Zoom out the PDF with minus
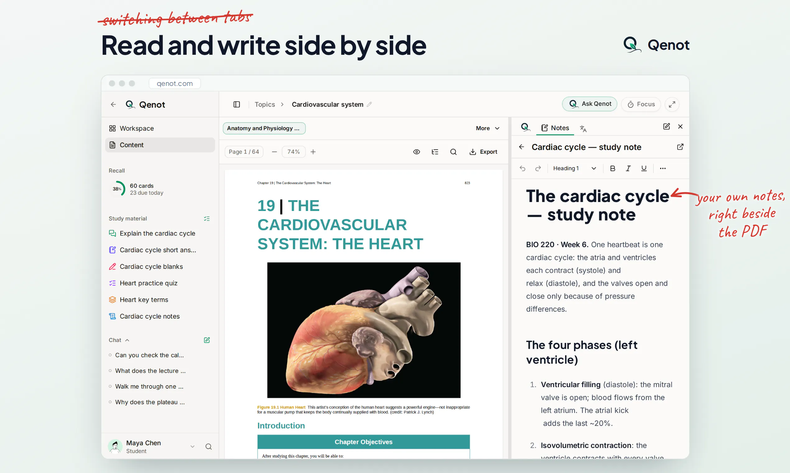The width and height of the screenshot is (790, 473). pos(274,152)
